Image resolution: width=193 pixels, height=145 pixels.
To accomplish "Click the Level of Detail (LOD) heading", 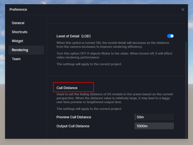I will coord(74,36).
